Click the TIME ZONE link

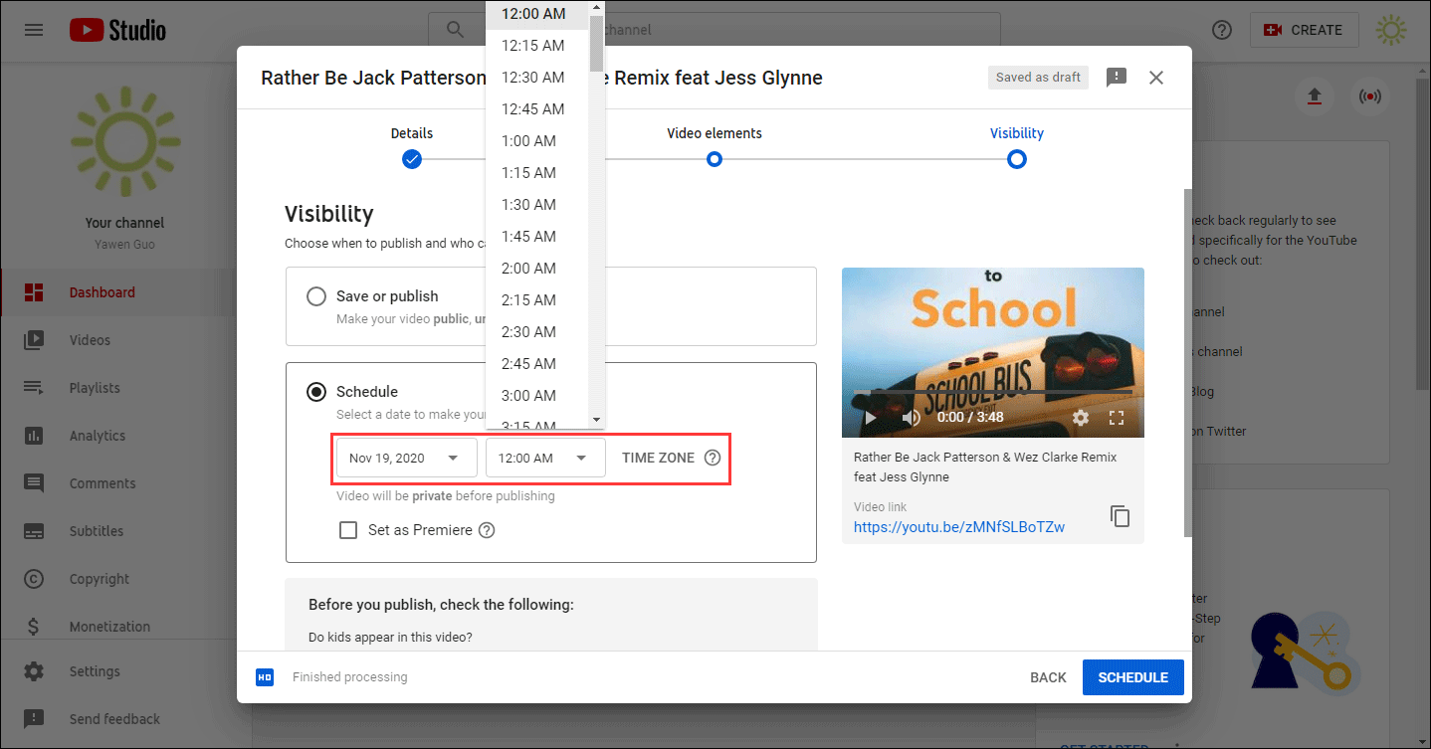tap(658, 459)
